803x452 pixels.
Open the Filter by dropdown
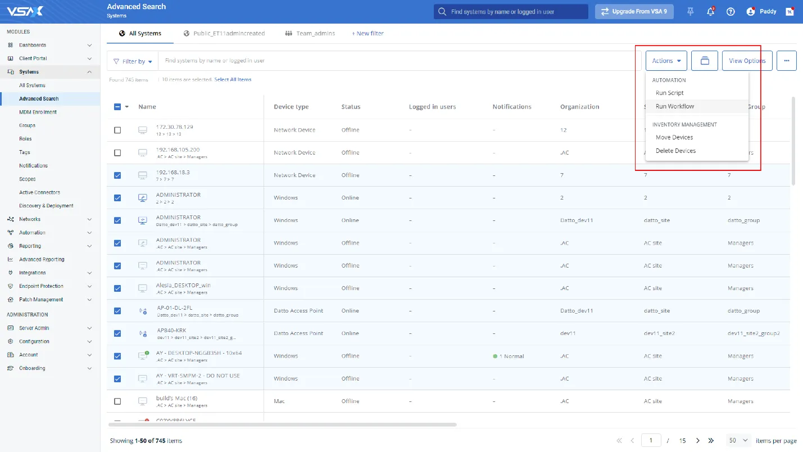coord(133,61)
